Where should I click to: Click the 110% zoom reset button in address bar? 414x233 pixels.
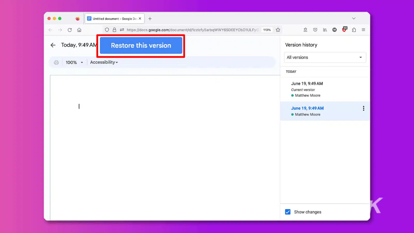pos(267,30)
